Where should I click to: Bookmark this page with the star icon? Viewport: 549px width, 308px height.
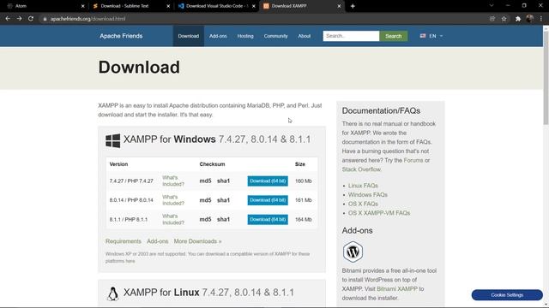(504, 19)
